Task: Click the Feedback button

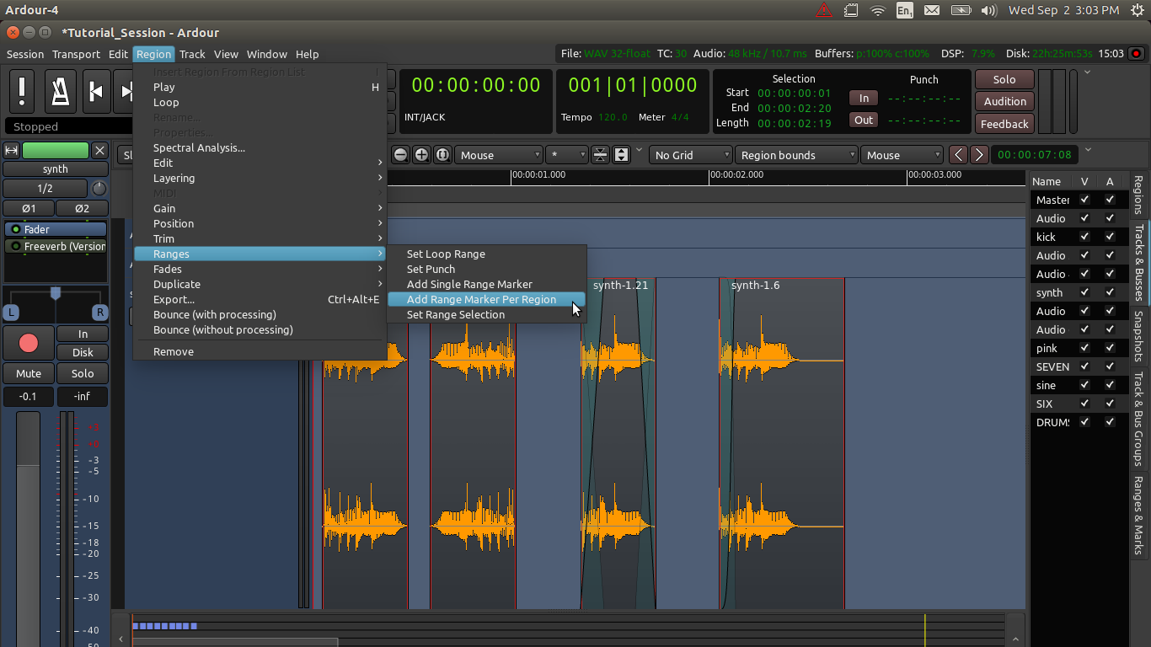Action: coord(1005,124)
